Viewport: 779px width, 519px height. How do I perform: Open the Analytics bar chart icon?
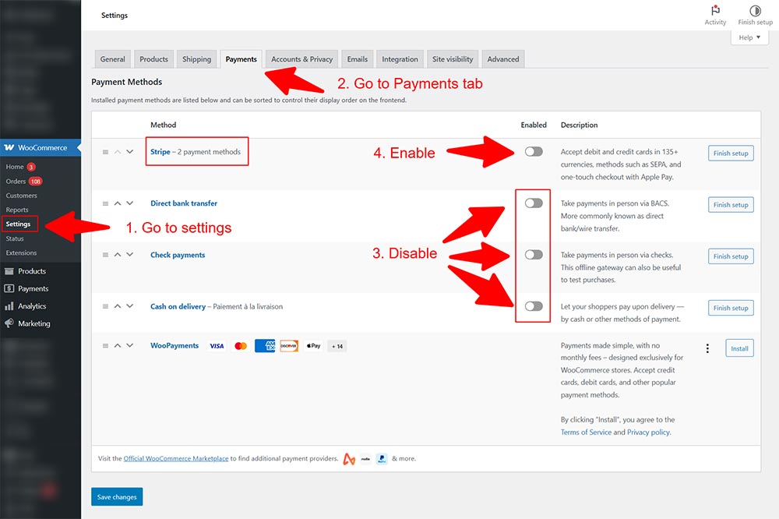[x=9, y=306]
